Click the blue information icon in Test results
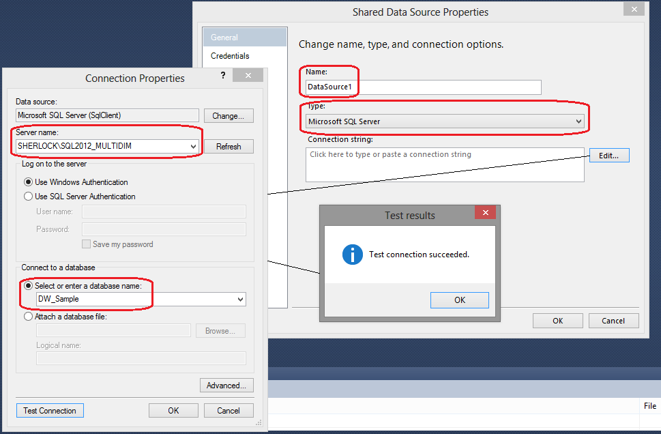The image size is (661, 434). click(353, 255)
